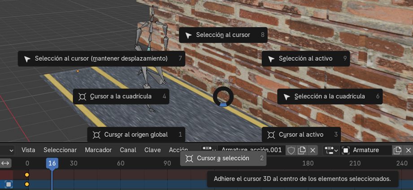Select the keyframe in the top channel row
The image size is (413, 190).
click(x=26, y=174)
